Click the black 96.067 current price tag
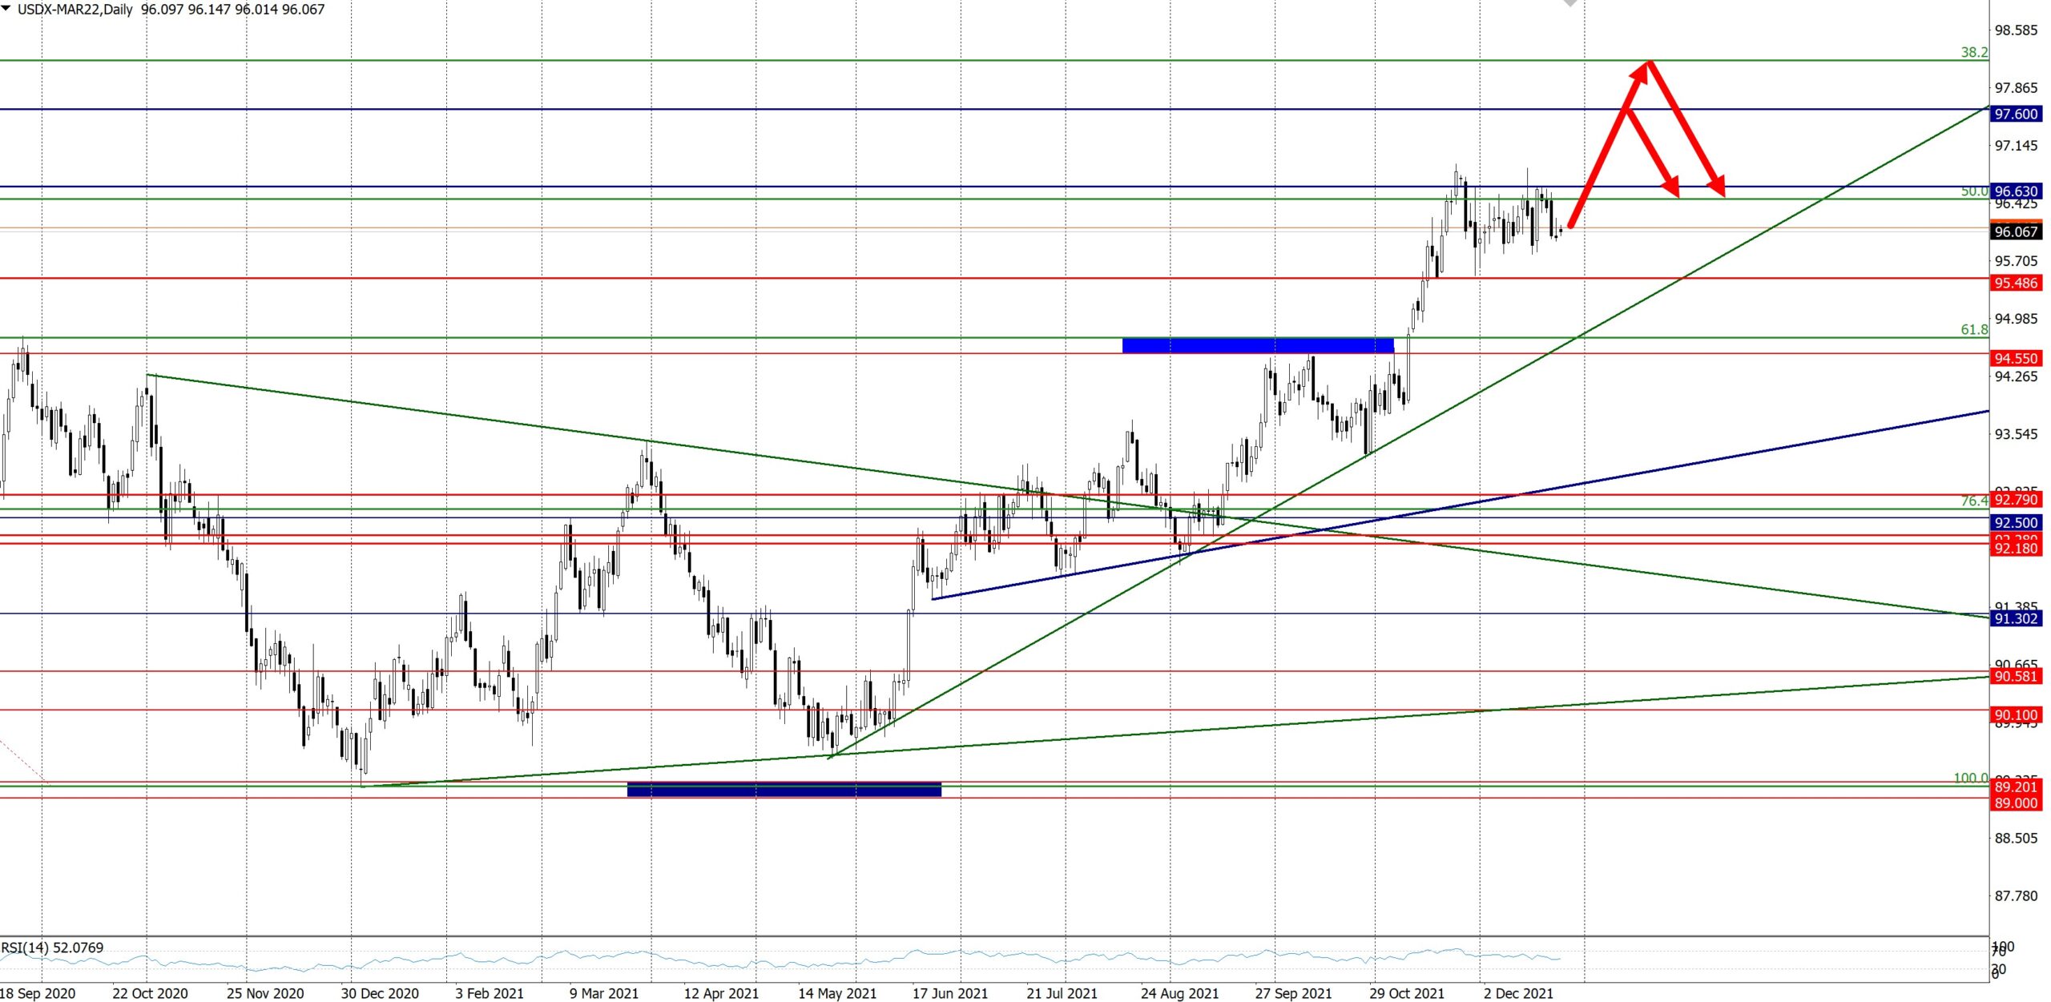2051x1002 pixels. 2015,231
